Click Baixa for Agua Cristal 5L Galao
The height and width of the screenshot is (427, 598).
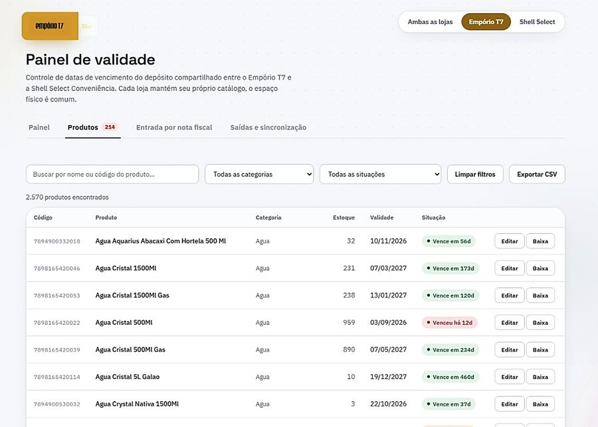540,377
